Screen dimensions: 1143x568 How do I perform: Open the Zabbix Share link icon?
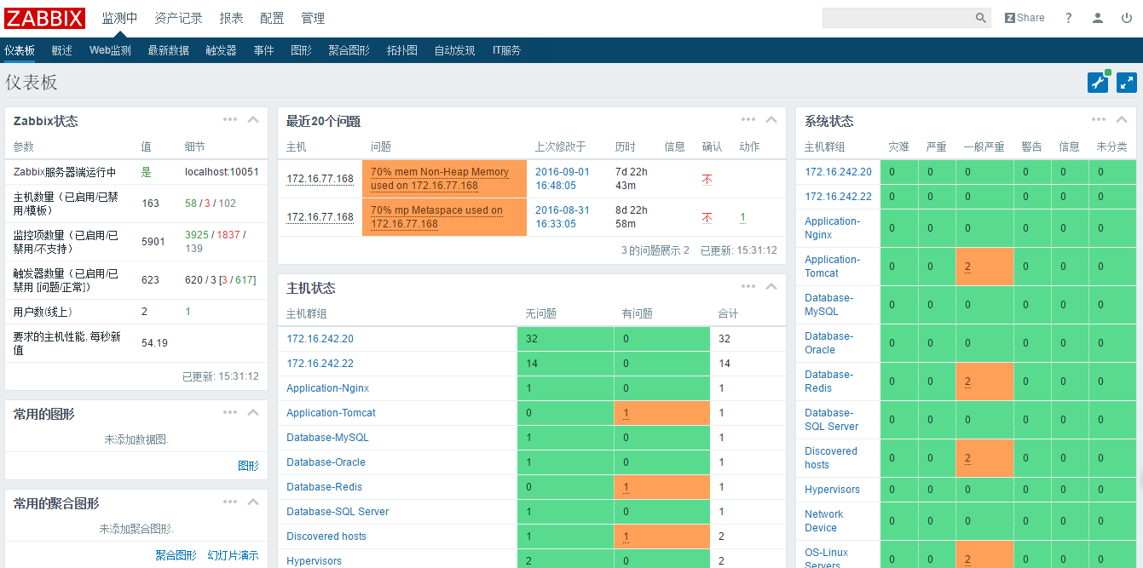1025,18
